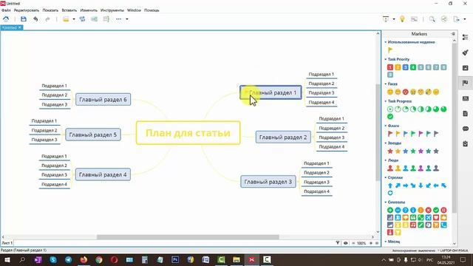473x266 pixels.
Task: Apply the blue question mark symbol marker
Action: point(406,210)
